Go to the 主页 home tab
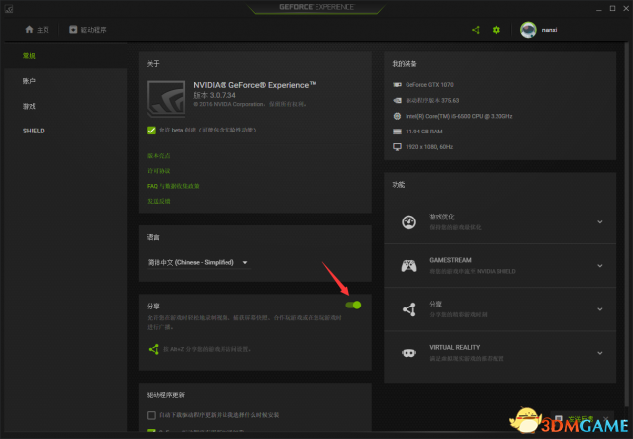Viewport: 633px width, 439px height. pyautogui.click(x=38, y=30)
